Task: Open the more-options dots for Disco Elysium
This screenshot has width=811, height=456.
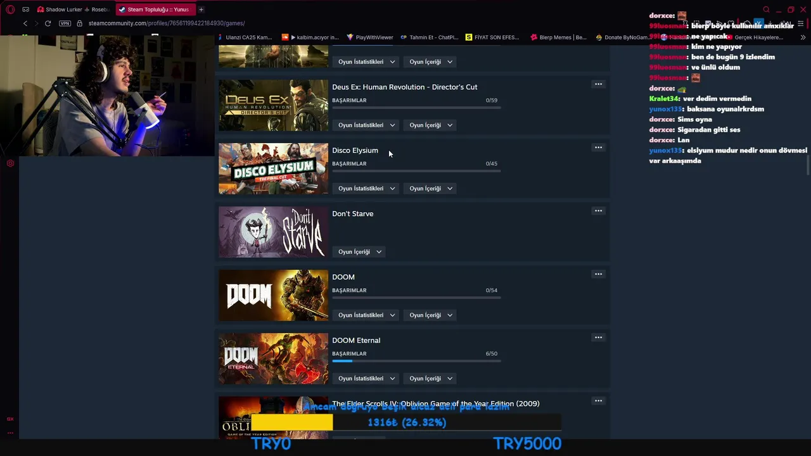Action: [x=598, y=148]
